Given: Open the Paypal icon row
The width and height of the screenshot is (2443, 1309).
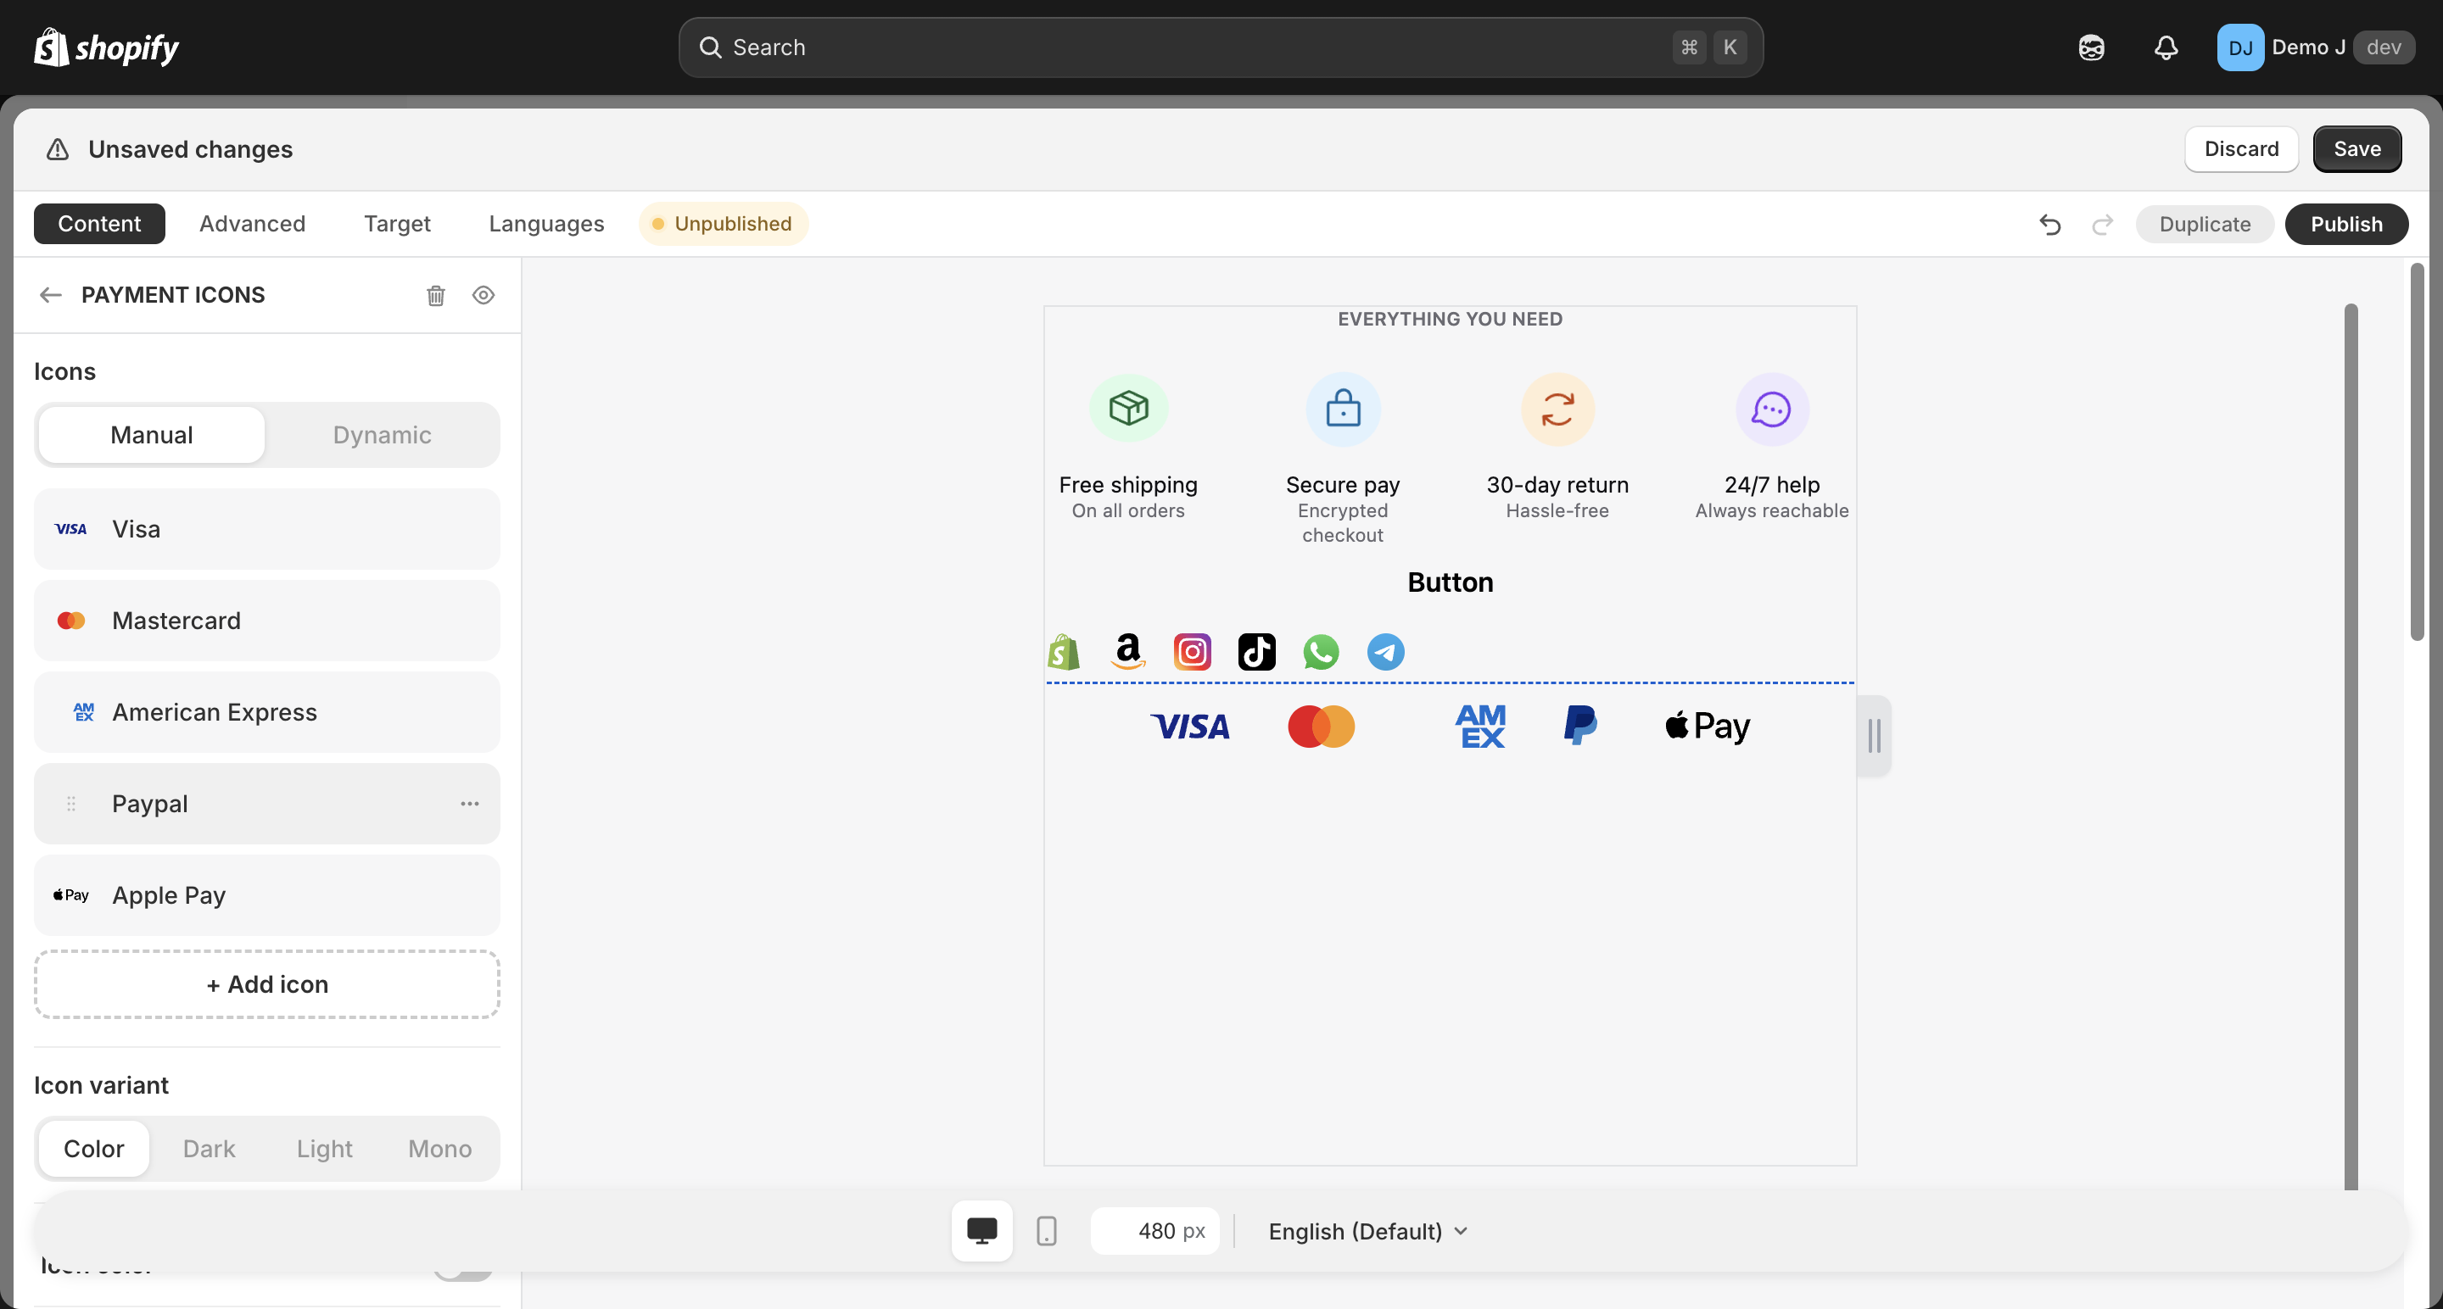Looking at the screenshot, I should click(x=267, y=804).
